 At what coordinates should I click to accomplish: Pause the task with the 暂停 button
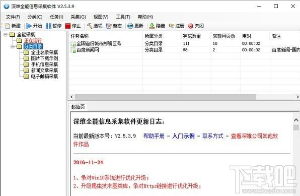[x=54, y=26]
